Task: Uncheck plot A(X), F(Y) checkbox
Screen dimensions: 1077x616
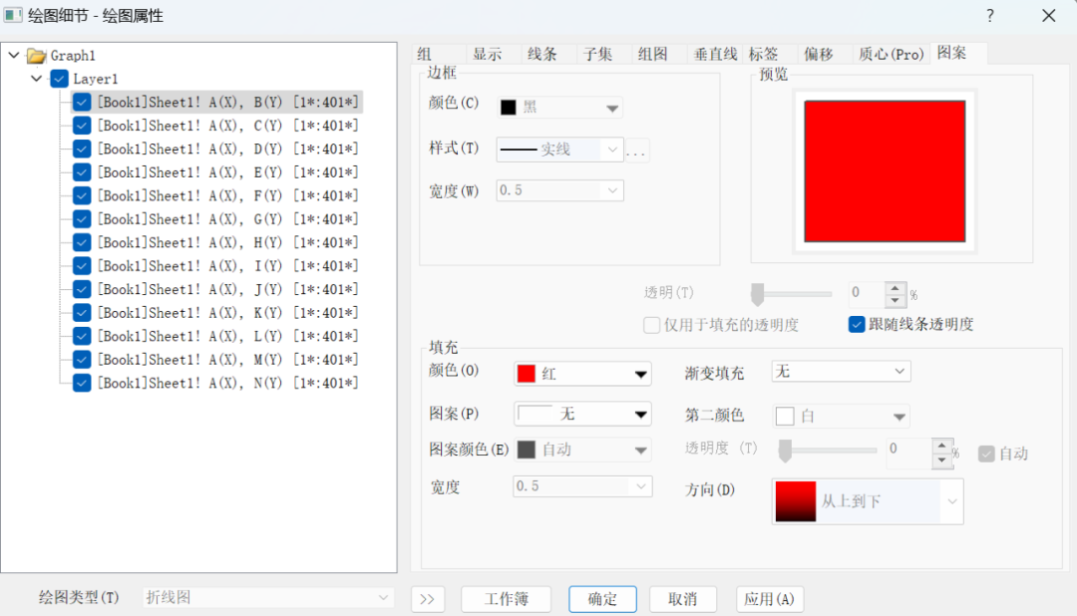Action: click(x=82, y=195)
